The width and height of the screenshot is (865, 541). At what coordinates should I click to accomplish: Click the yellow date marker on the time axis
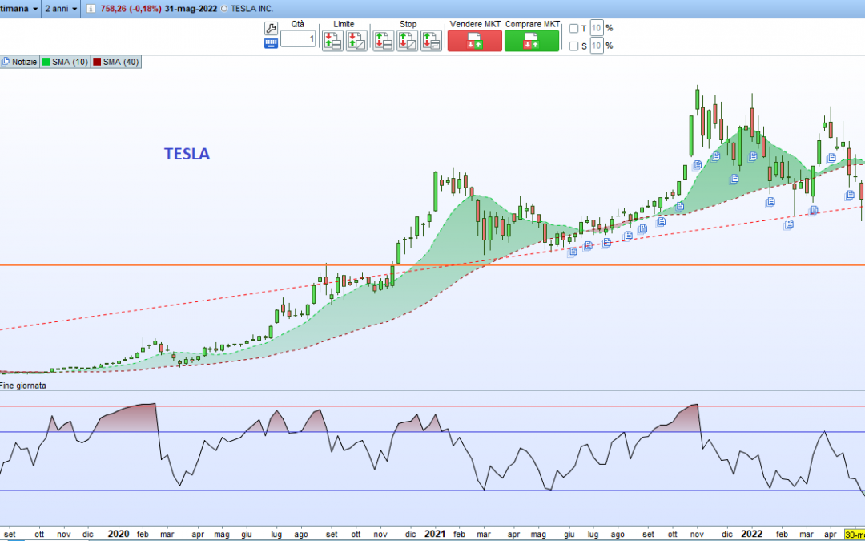click(855, 535)
